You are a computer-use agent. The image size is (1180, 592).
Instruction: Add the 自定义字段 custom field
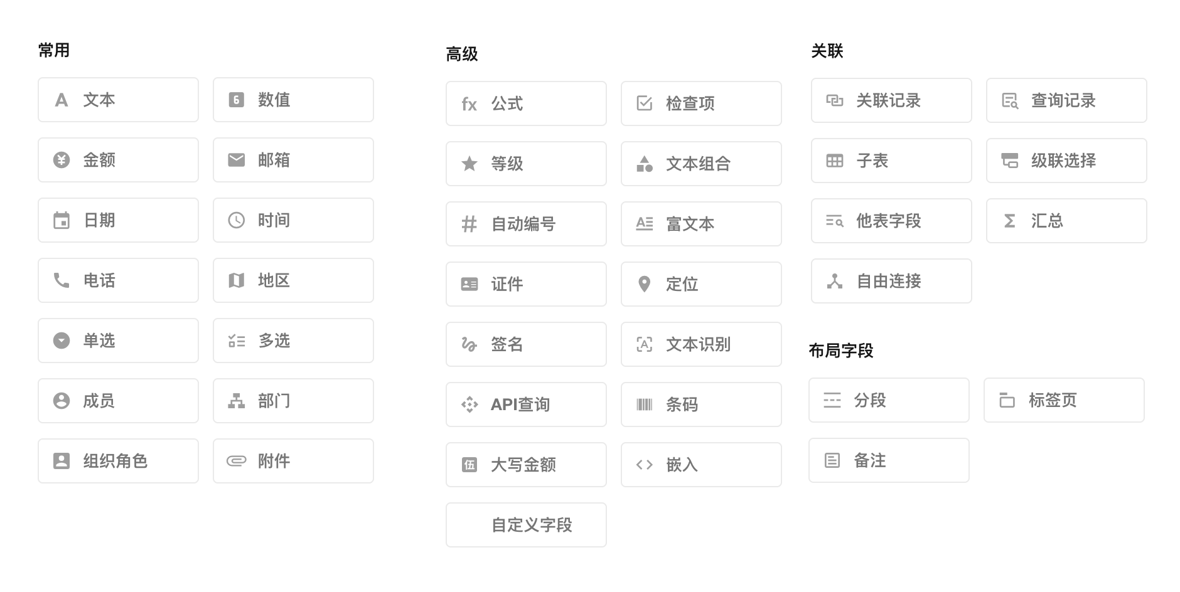coord(526,525)
